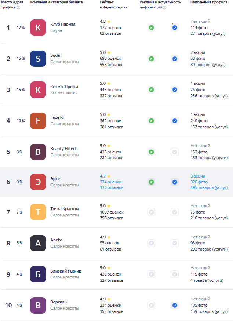Click the help icon beside «Реклама и актуальность информации»
This screenshot has width=233, height=321.
pos(165,7)
